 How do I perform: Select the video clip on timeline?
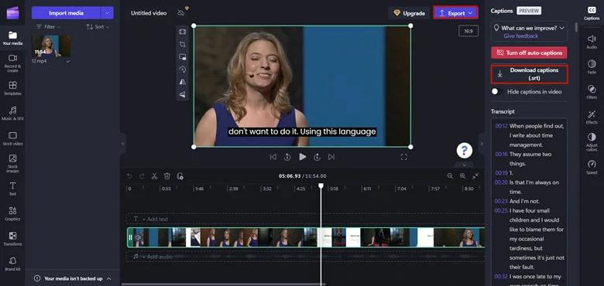(x=306, y=237)
